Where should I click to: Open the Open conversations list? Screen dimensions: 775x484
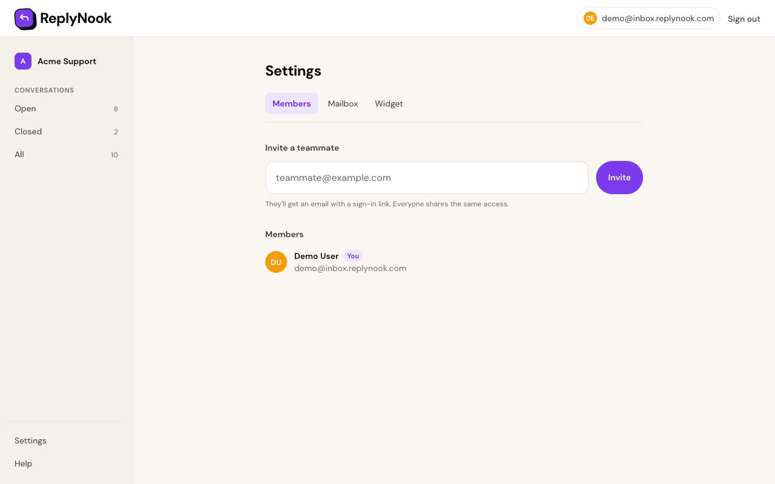coord(67,109)
